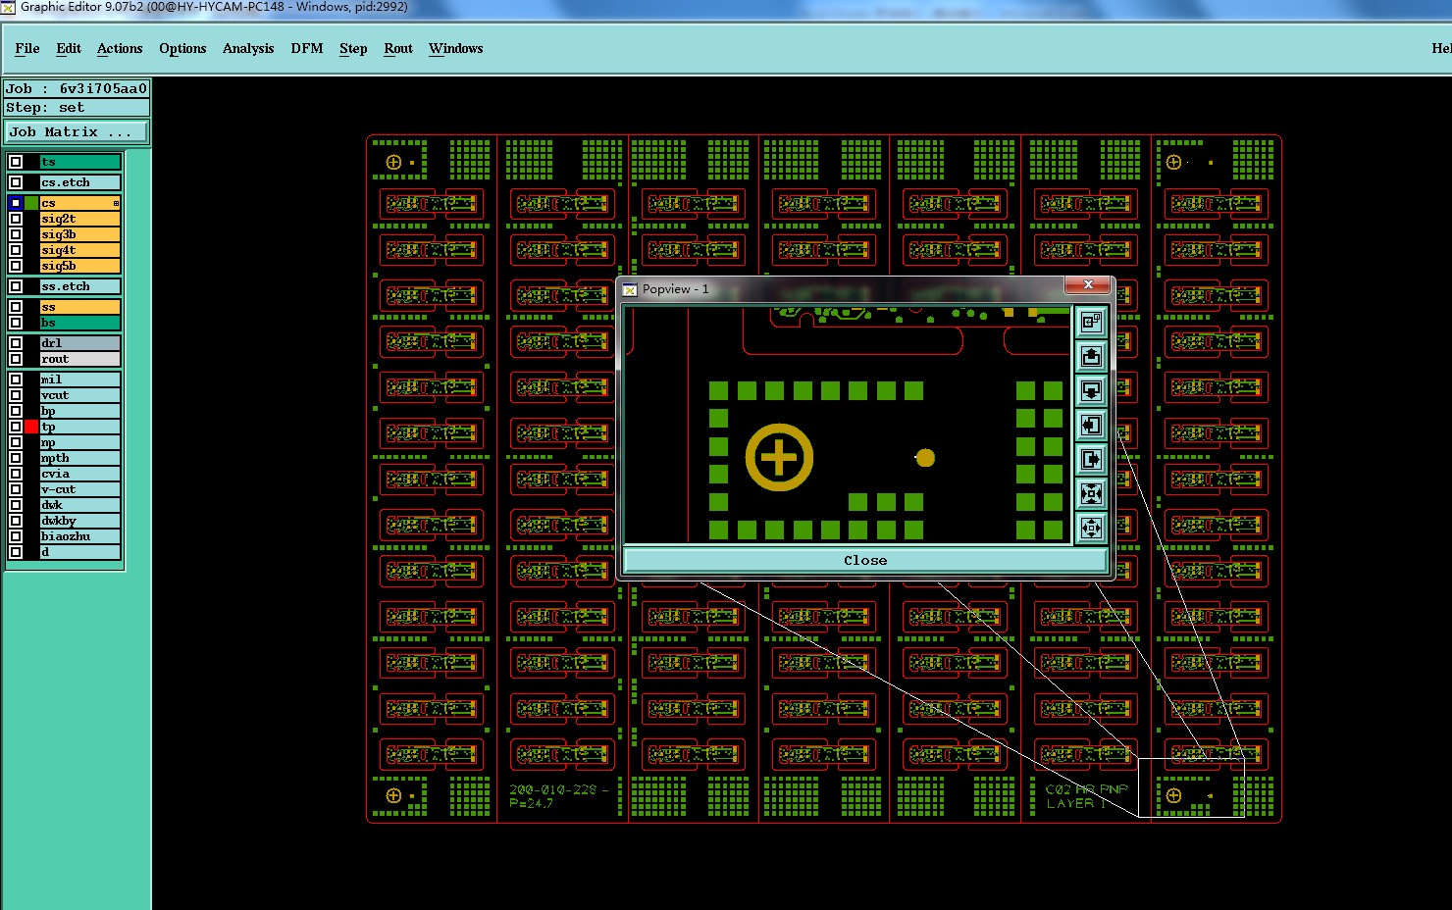Open the File menu
This screenshot has width=1452, height=910.
tap(27, 48)
